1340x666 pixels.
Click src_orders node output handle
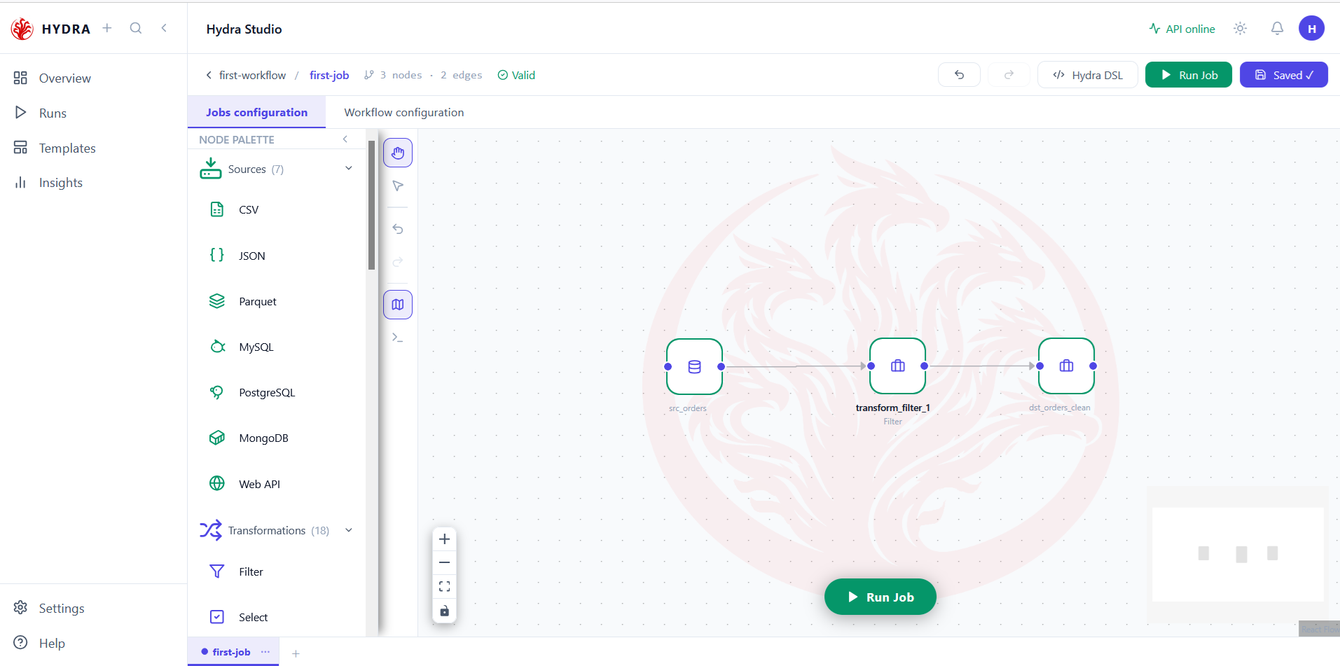721,366
